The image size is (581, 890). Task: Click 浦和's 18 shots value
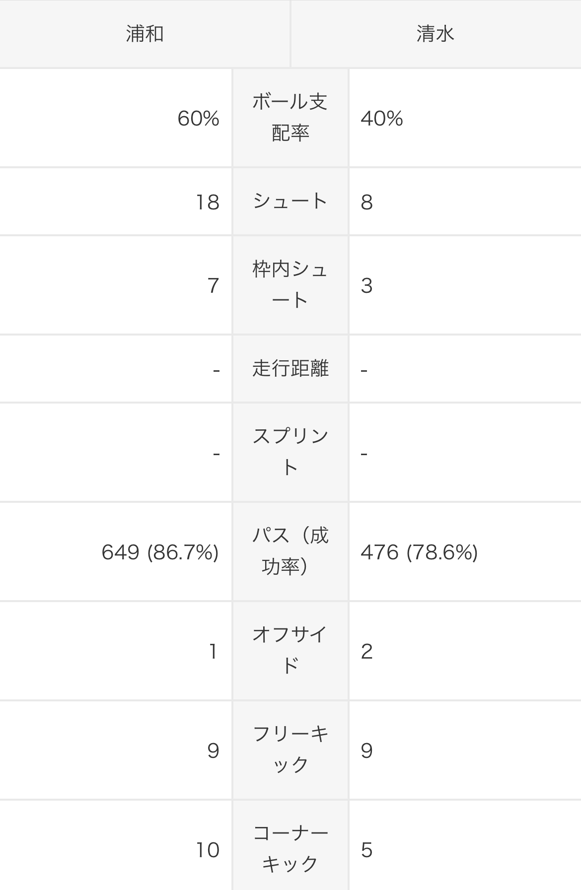click(208, 202)
